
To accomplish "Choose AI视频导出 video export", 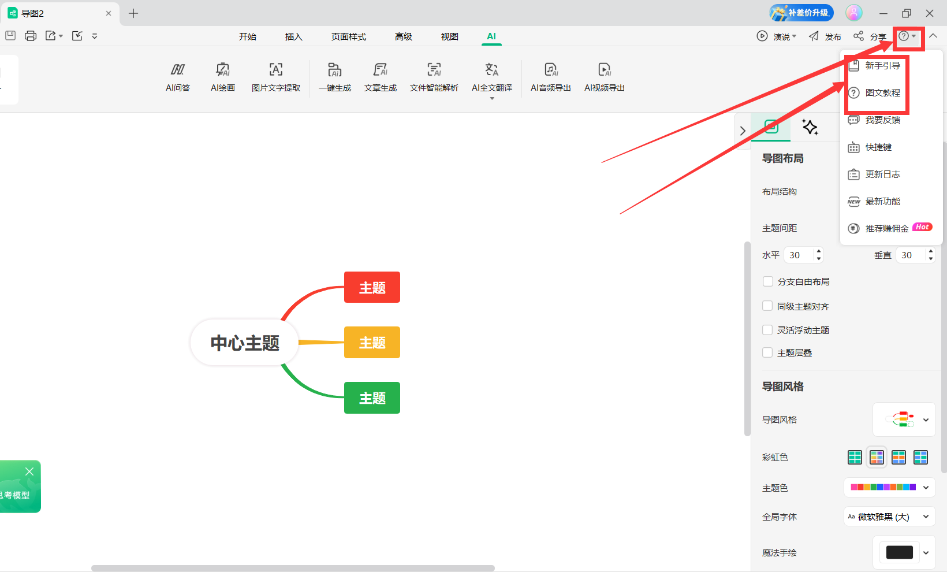I will point(605,78).
